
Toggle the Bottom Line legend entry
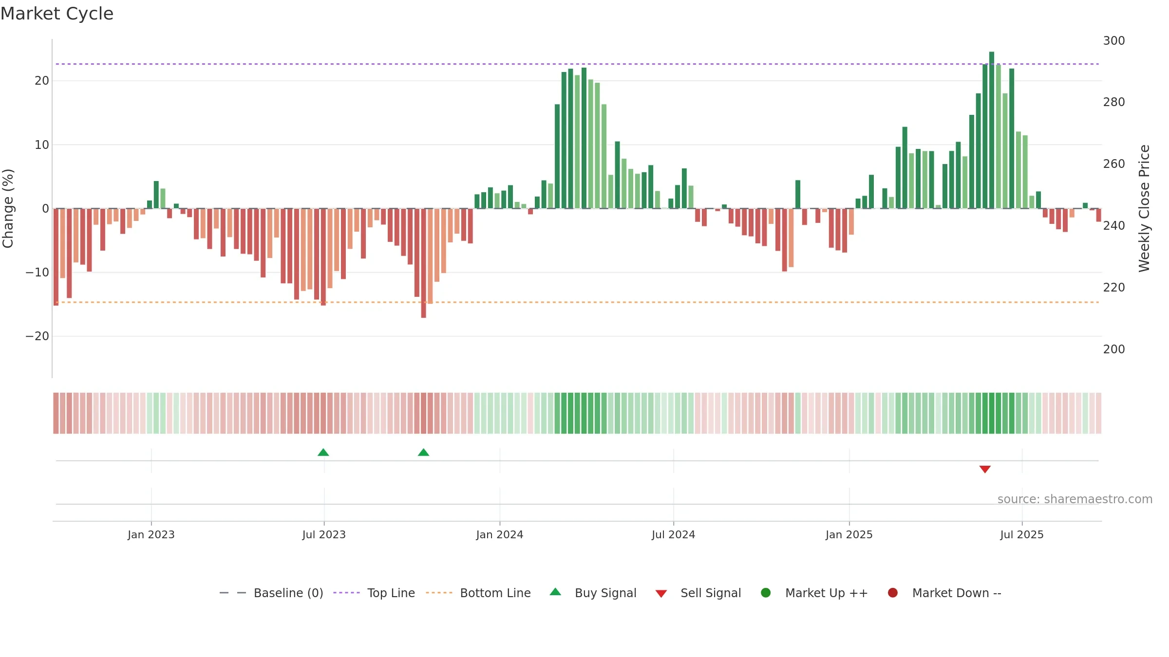(478, 593)
